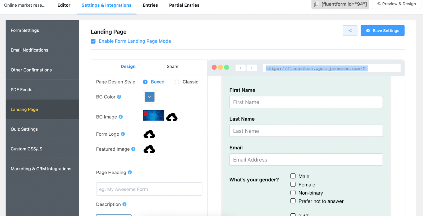Open the Entries tab

click(x=150, y=5)
